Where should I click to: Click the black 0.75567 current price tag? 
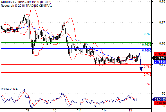[159, 58]
